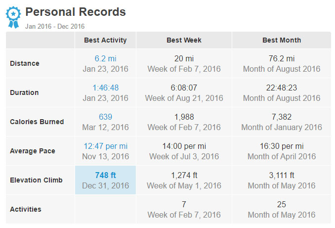Open the 639 calories burned activity
Screen dimensions: 335x228
(x=106, y=117)
